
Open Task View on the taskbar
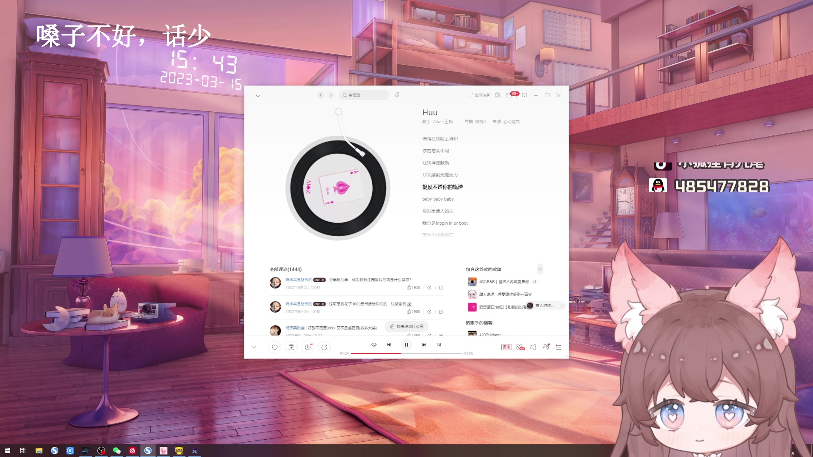[x=23, y=451]
